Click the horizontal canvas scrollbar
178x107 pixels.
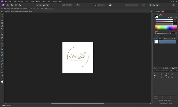[78, 103]
